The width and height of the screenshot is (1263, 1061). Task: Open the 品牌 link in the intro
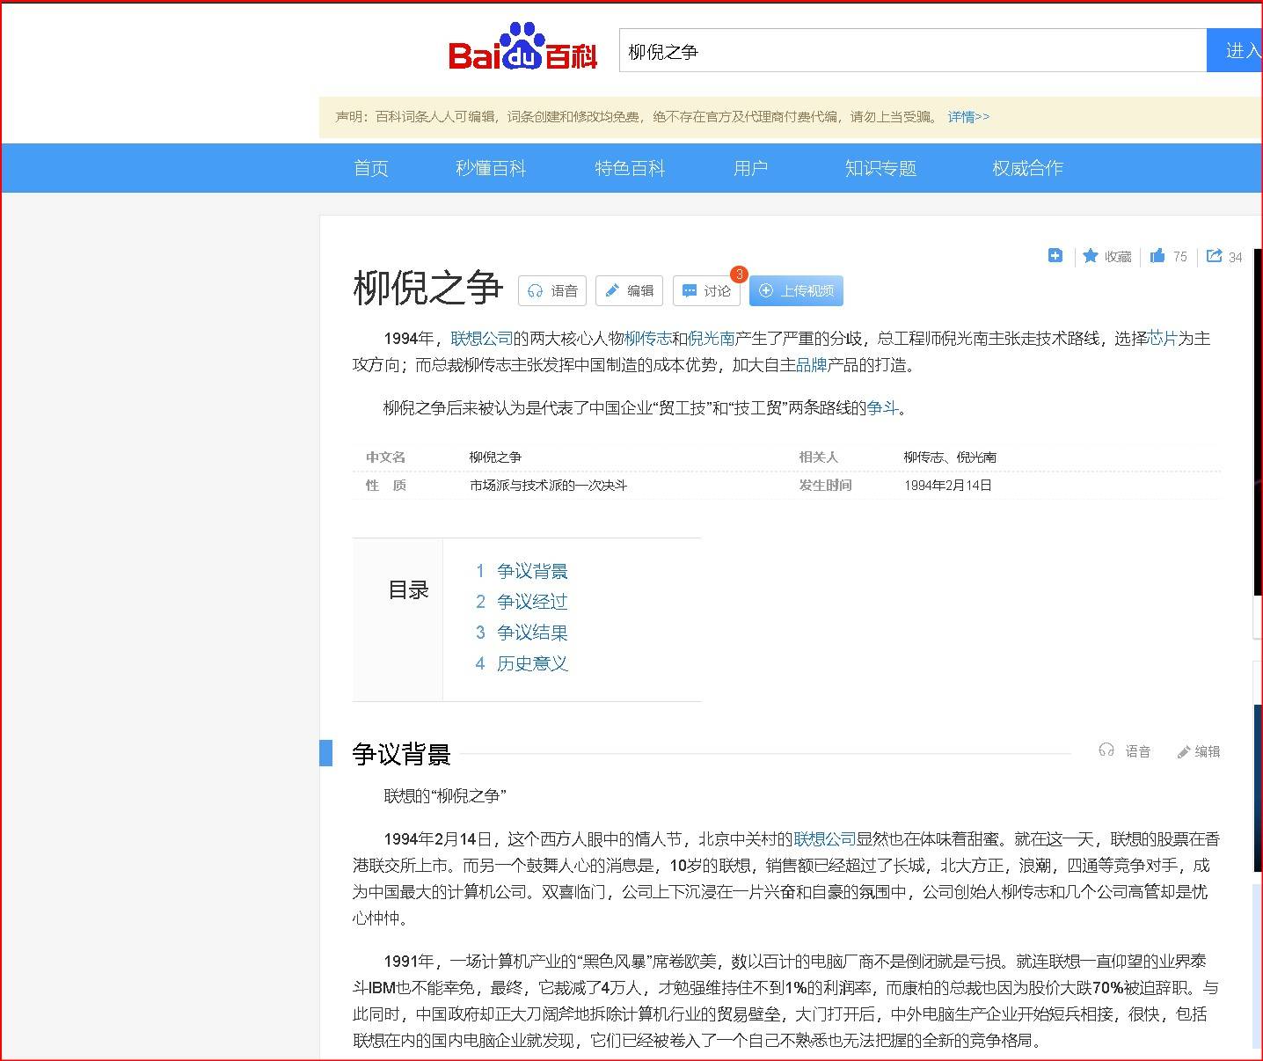[x=811, y=365]
